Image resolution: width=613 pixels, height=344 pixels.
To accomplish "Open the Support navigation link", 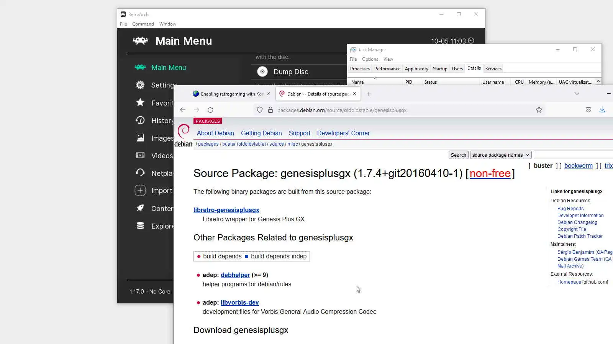I will pyautogui.click(x=300, y=133).
